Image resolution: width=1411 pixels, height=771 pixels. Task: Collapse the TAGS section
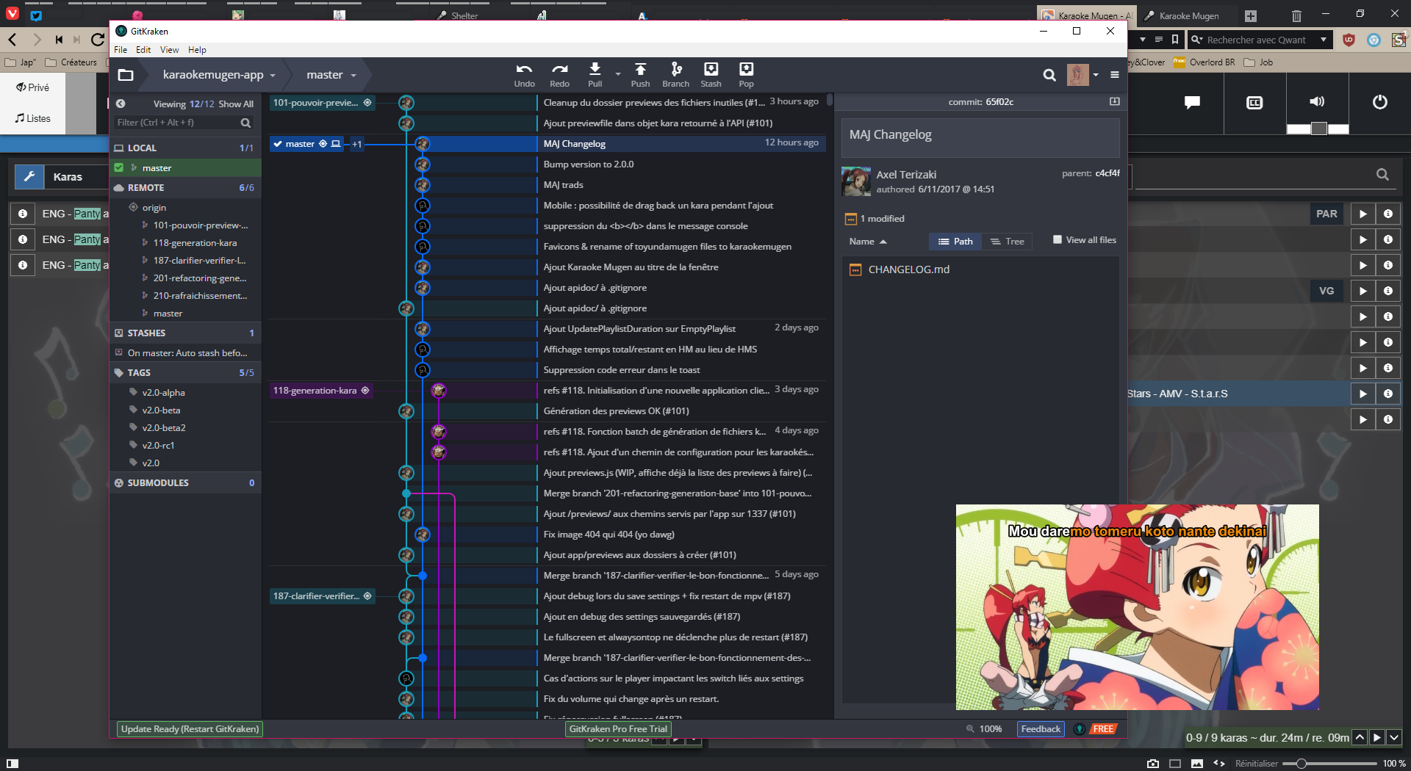click(x=186, y=372)
